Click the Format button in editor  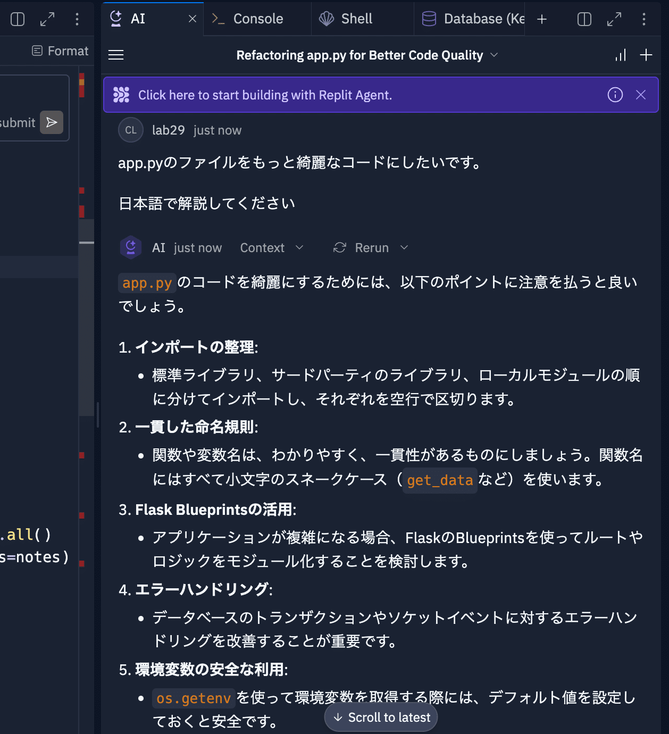(x=60, y=51)
